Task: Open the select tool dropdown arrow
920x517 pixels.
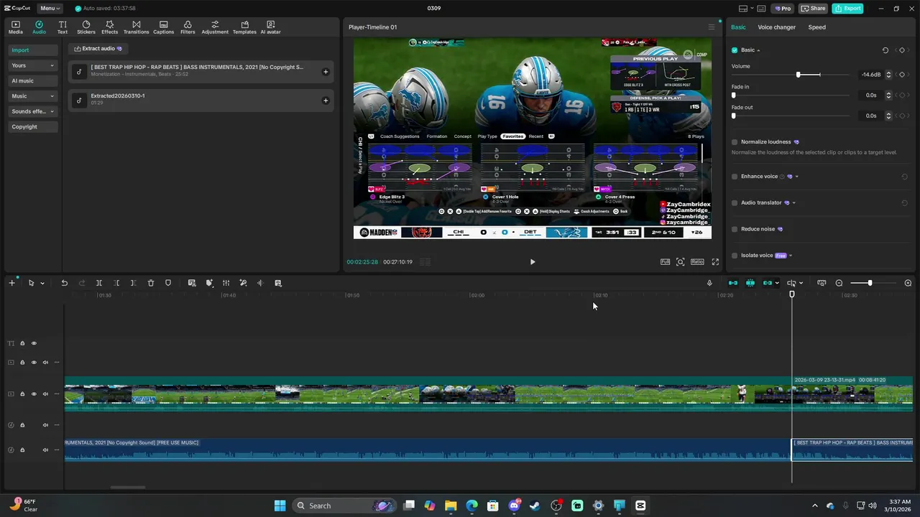Action: [x=42, y=283]
